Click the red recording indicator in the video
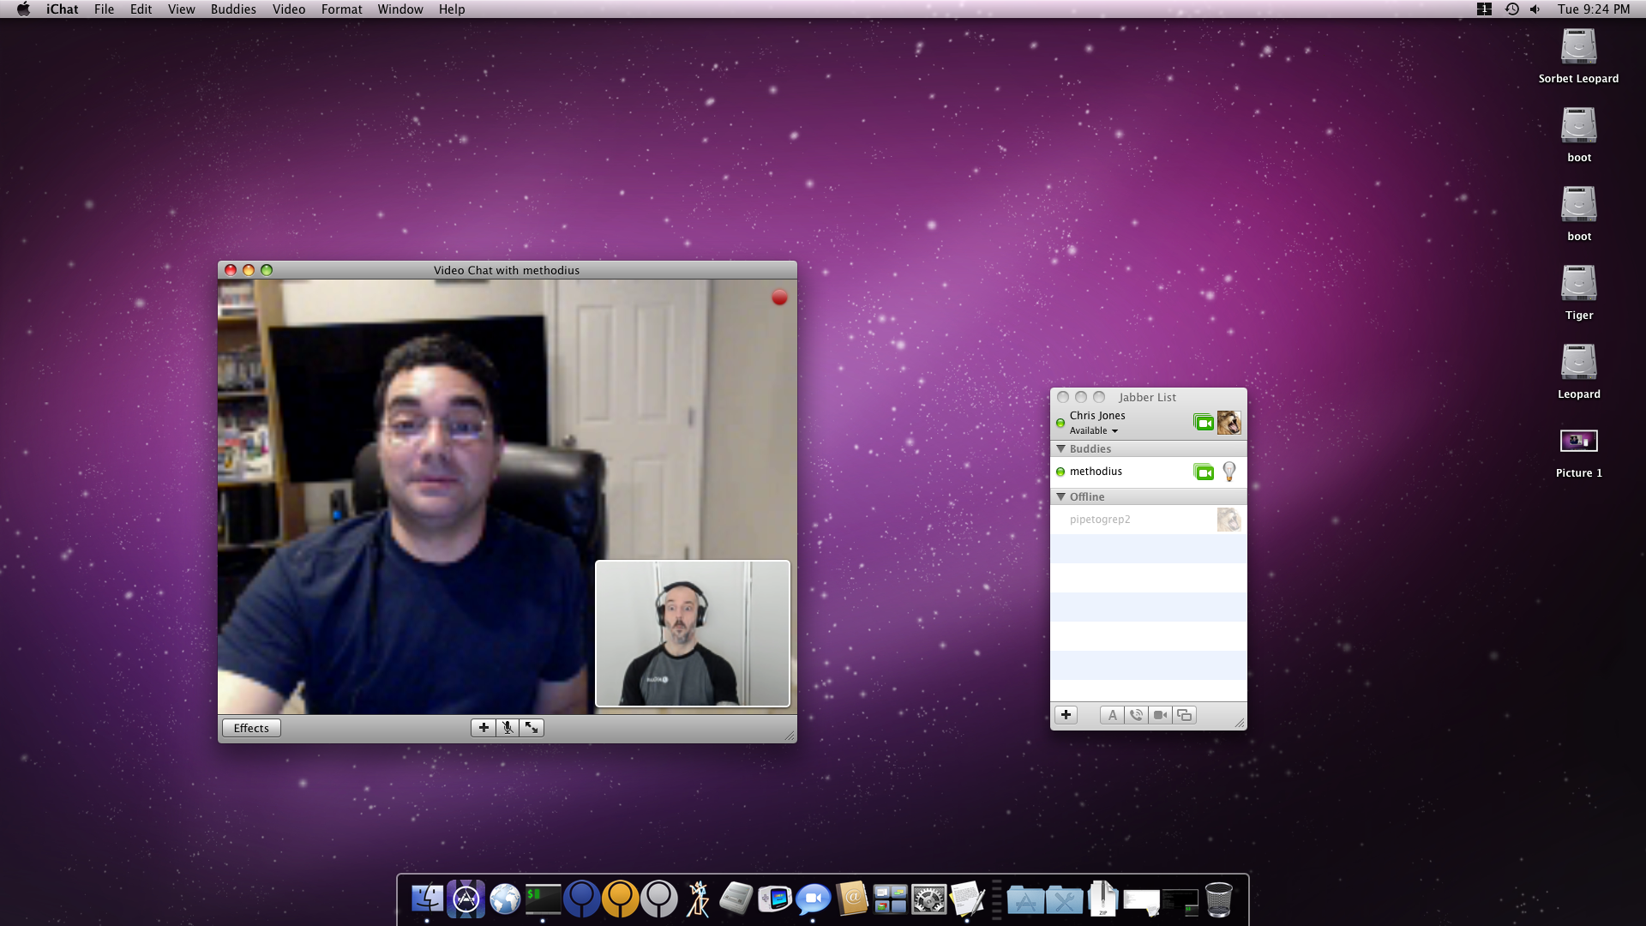Image resolution: width=1646 pixels, height=926 pixels. tap(779, 298)
